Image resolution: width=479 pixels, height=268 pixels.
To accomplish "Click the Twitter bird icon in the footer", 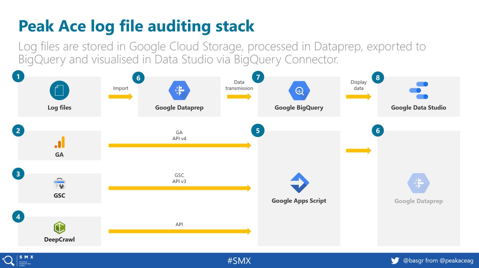I will coord(395,260).
